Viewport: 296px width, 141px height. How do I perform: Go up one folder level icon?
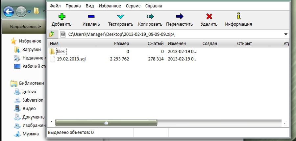pos(52,34)
